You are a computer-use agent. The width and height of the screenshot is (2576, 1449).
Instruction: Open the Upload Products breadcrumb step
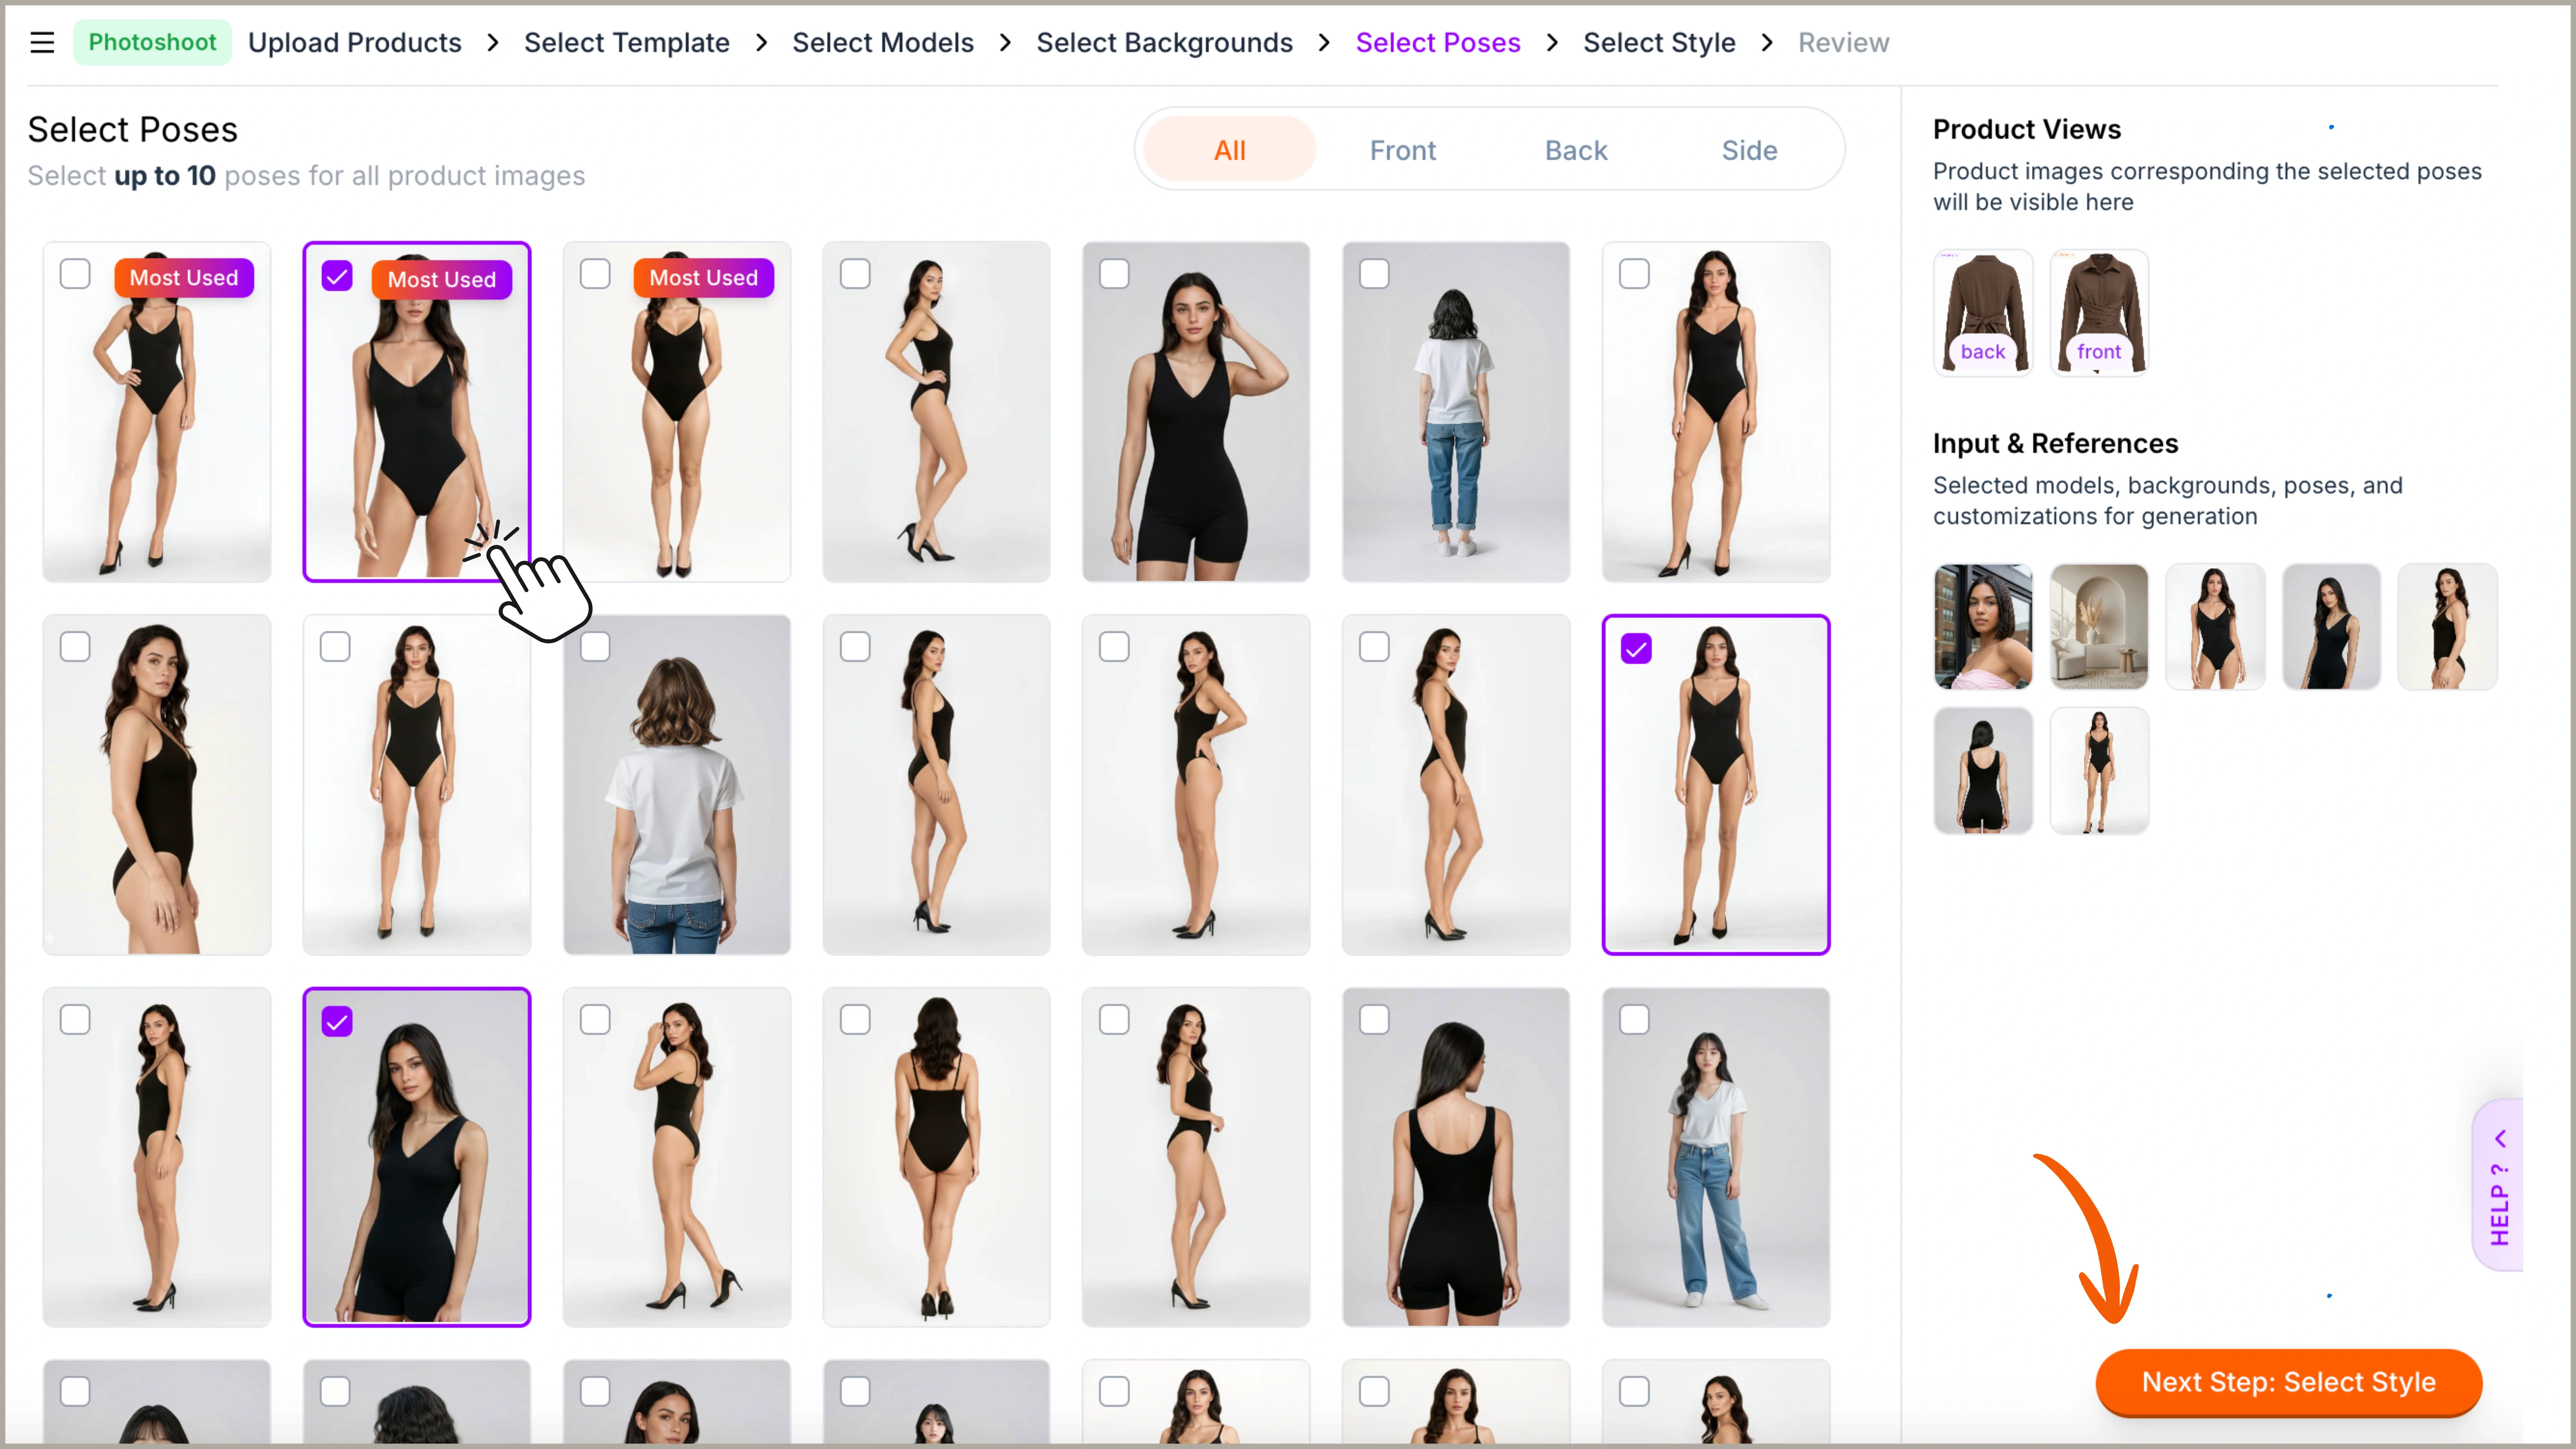[x=354, y=42]
